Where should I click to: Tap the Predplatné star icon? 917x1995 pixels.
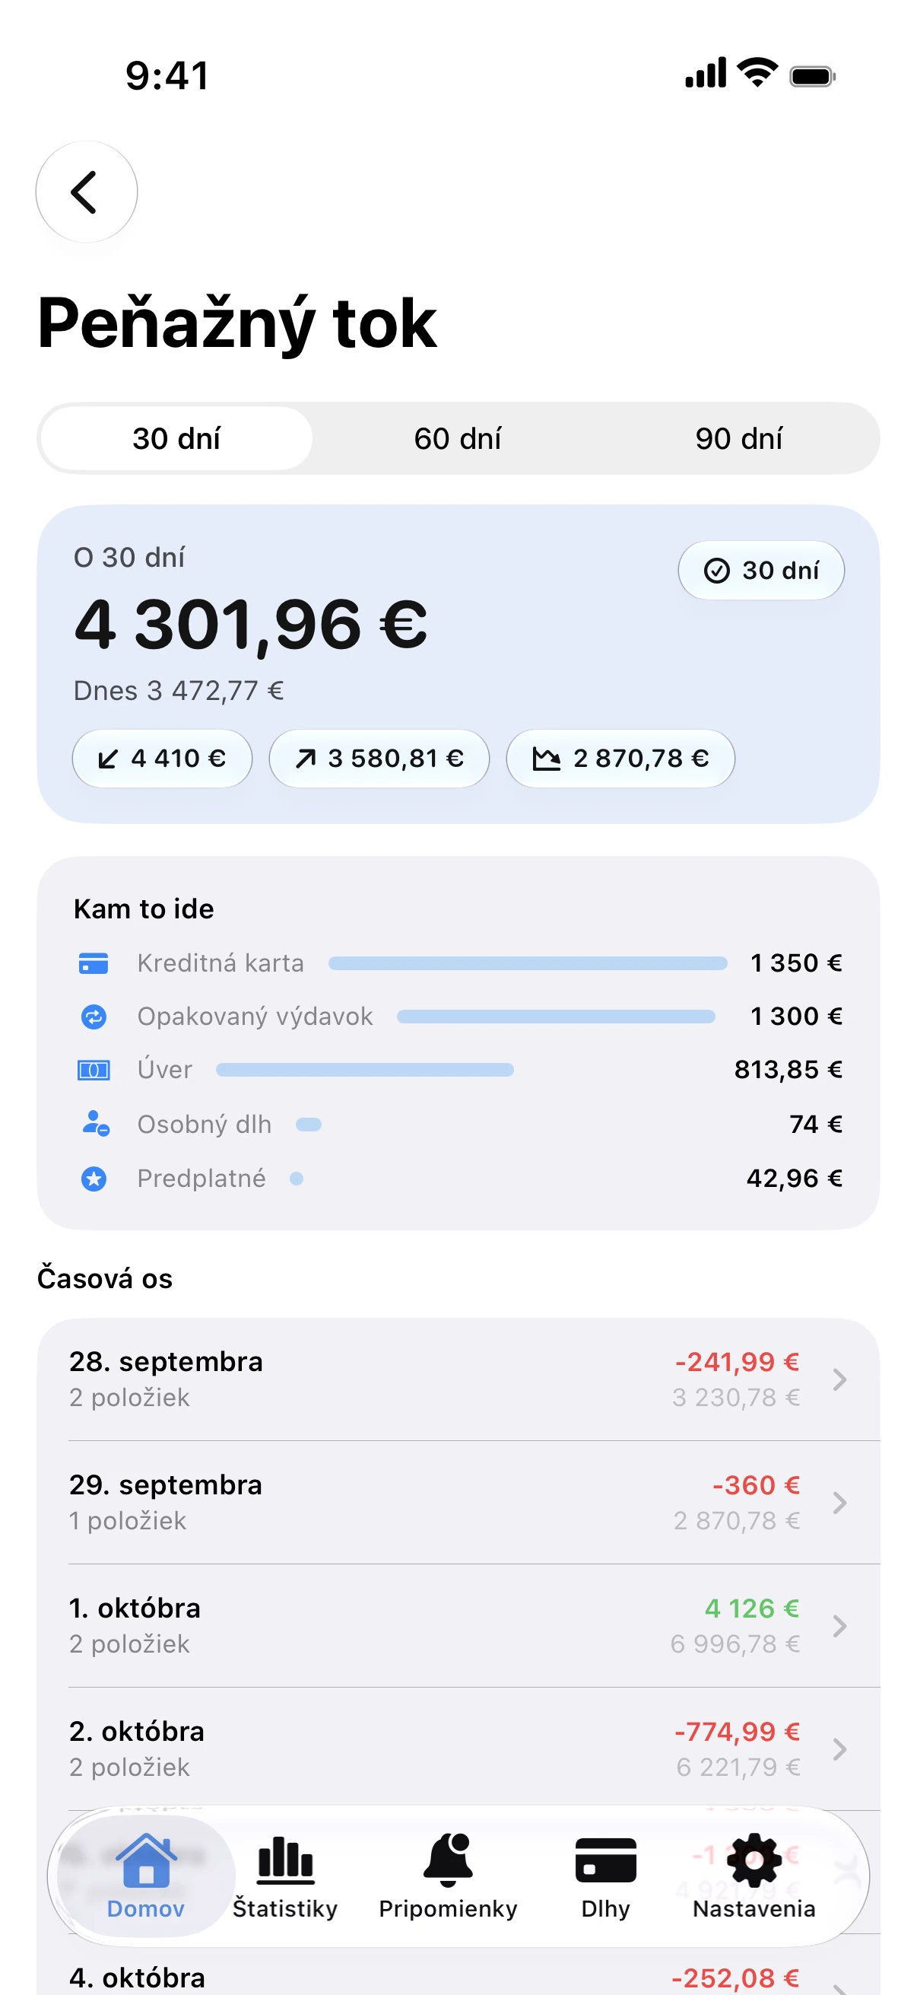pos(94,1179)
